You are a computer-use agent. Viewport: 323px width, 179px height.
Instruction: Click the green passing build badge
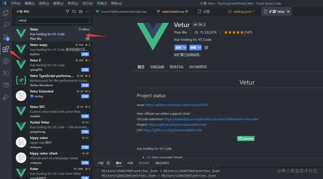(246, 138)
